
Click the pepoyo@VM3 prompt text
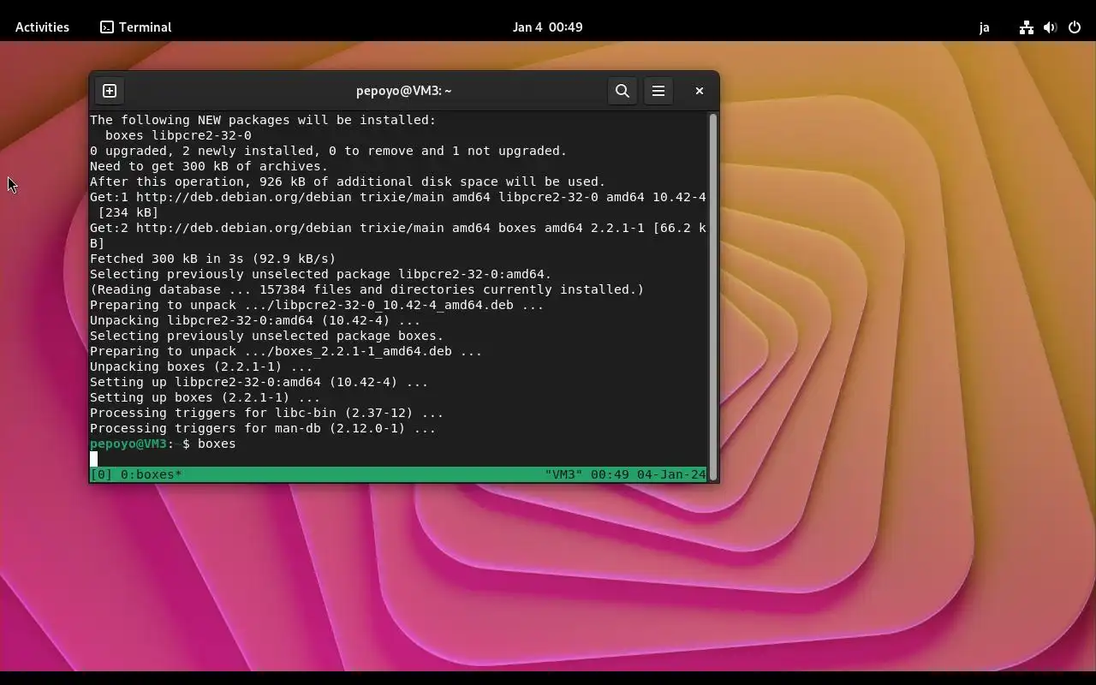(128, 444)
